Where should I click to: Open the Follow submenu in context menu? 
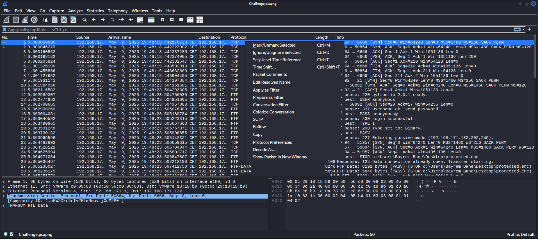[x=295, y=127]
